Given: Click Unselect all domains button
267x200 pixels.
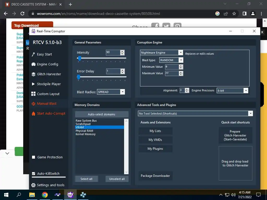Looking at the screenshot, I should [x=117, y=179].
